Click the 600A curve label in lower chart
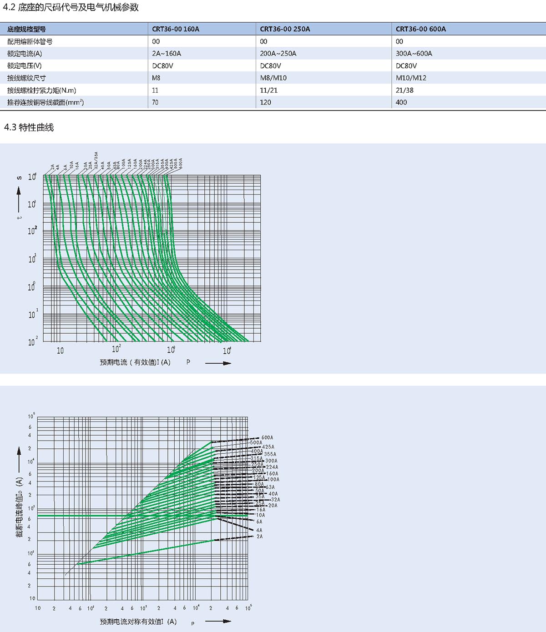 click(x=267, y=437)
